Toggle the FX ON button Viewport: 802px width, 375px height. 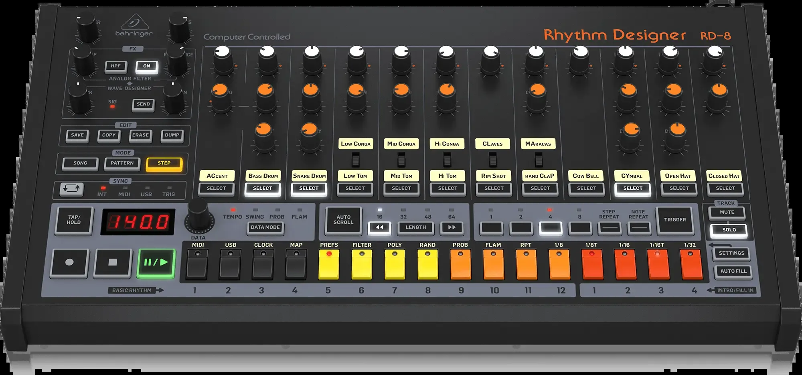[x=147, y=66]
